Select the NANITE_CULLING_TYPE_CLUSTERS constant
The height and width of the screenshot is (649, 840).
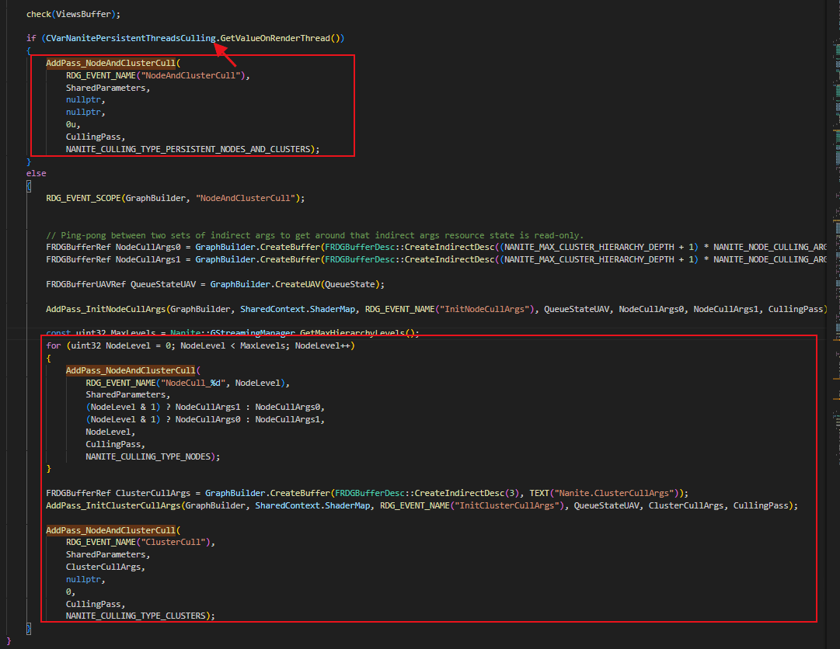[138, 616]
